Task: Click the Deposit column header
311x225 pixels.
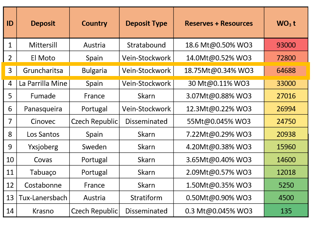Action: (43, 23)
